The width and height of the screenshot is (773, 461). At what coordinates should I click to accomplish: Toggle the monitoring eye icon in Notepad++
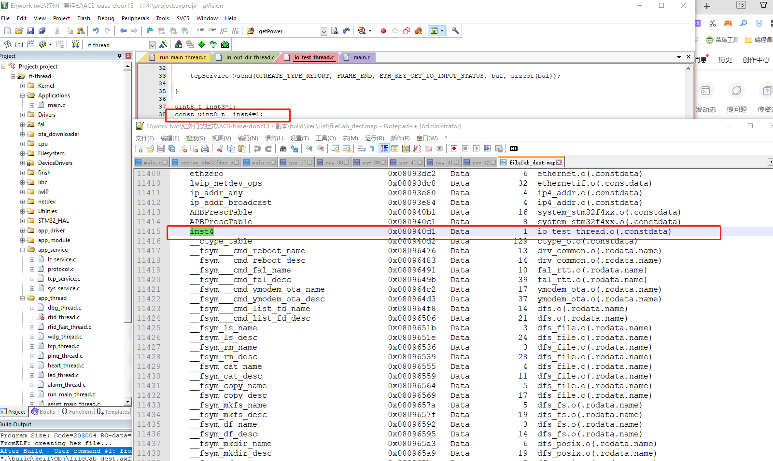[439, 149]
